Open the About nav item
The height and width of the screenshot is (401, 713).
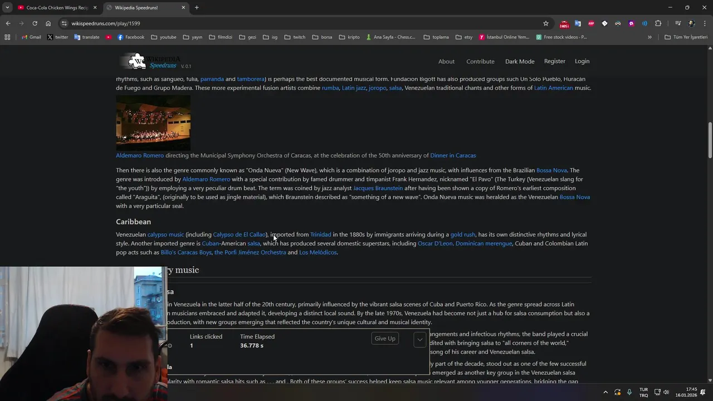446,61
